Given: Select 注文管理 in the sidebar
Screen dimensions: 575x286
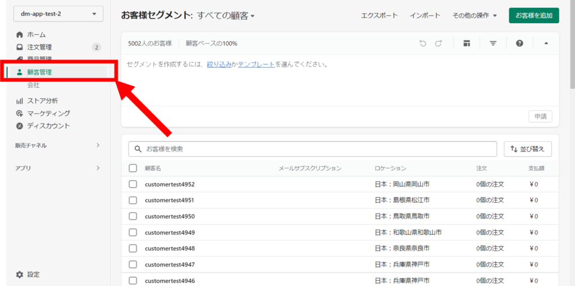Looking at the screenshot, I should (39, 47).
